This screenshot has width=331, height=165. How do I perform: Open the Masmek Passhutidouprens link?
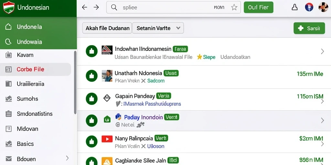click(x=152, y=104)
